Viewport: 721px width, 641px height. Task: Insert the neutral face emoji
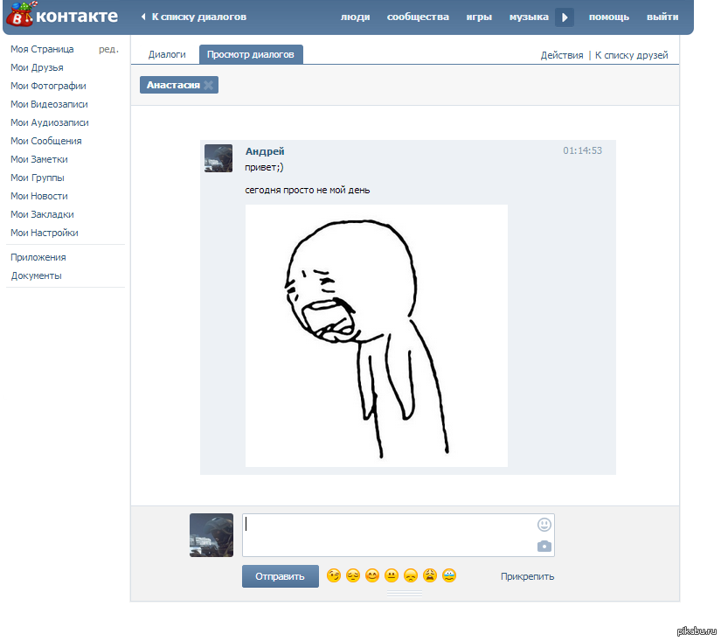392,575
